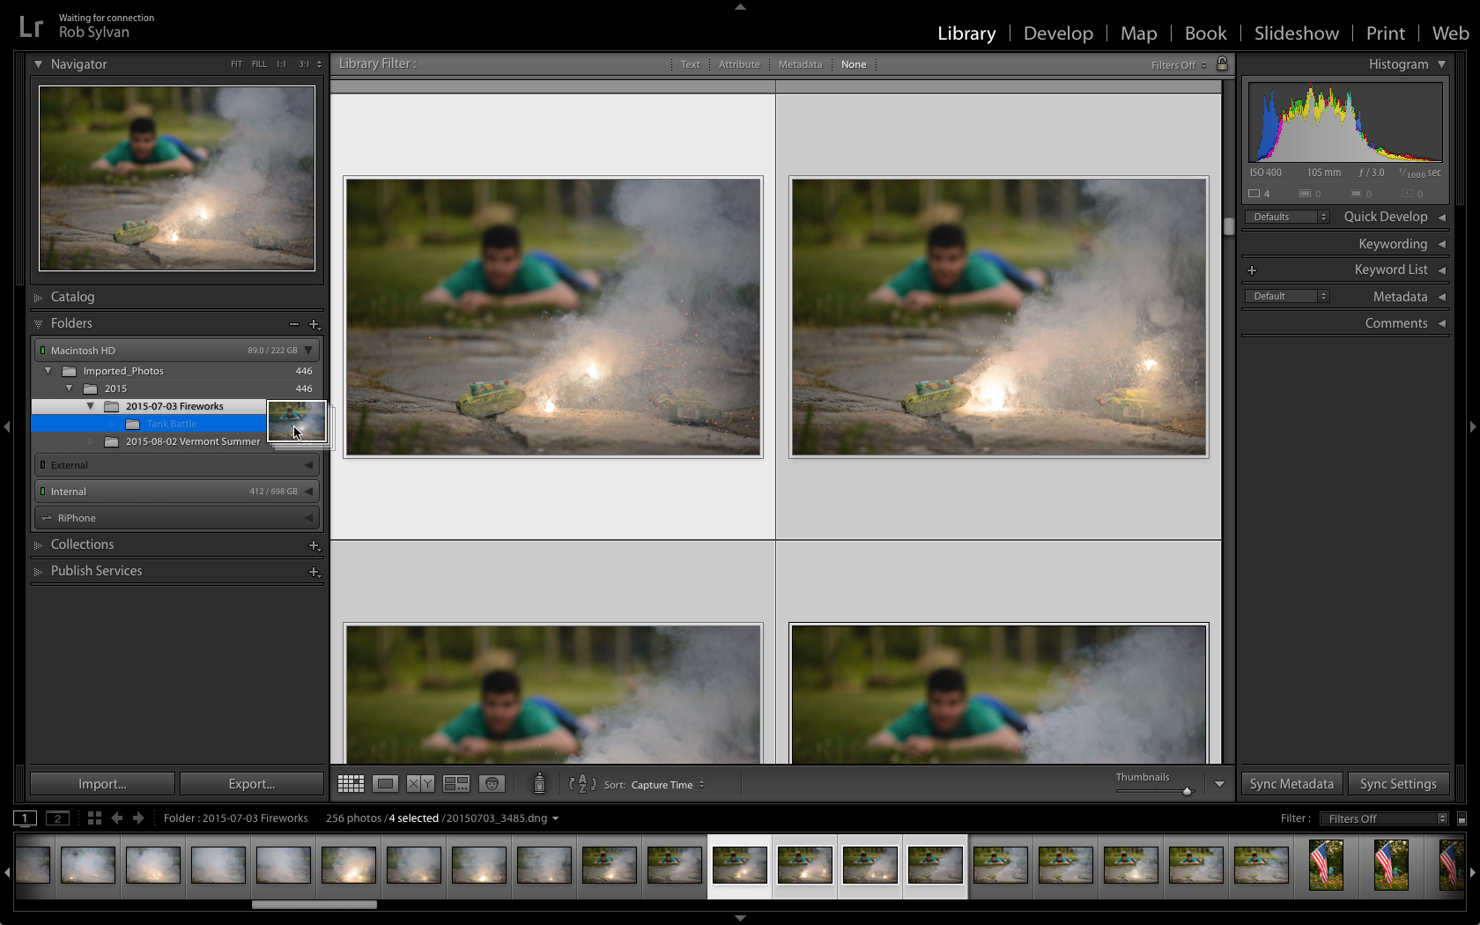Viewport: 1480px width, 925px height.
Task: Open the Web module
Action: click(x=1450, y=33)
